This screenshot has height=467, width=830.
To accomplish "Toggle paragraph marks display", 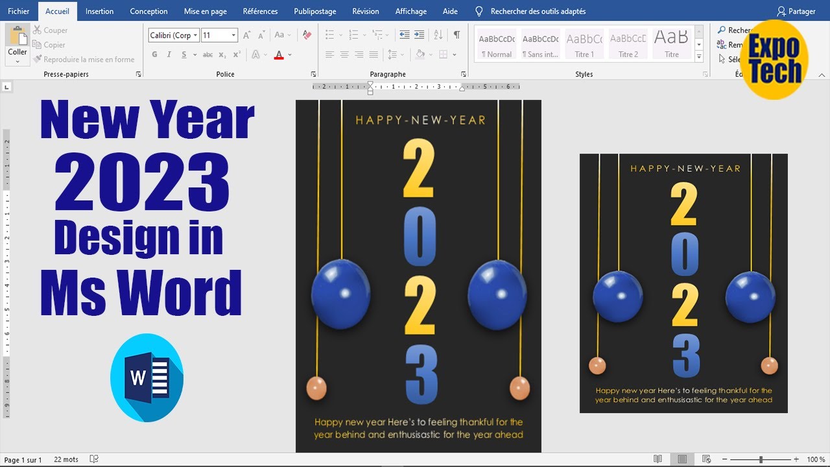I will [x=457, y=35].
